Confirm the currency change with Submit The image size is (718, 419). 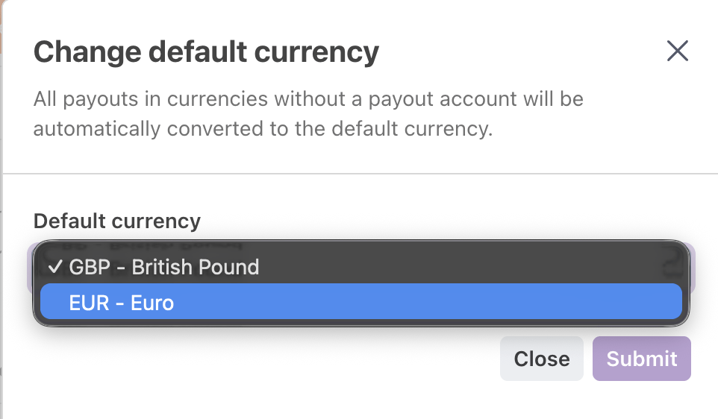(x=641, y=359)
